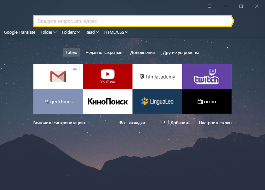Close the browser window
Screen dimensions: 265x190
(x=257, y=6)
